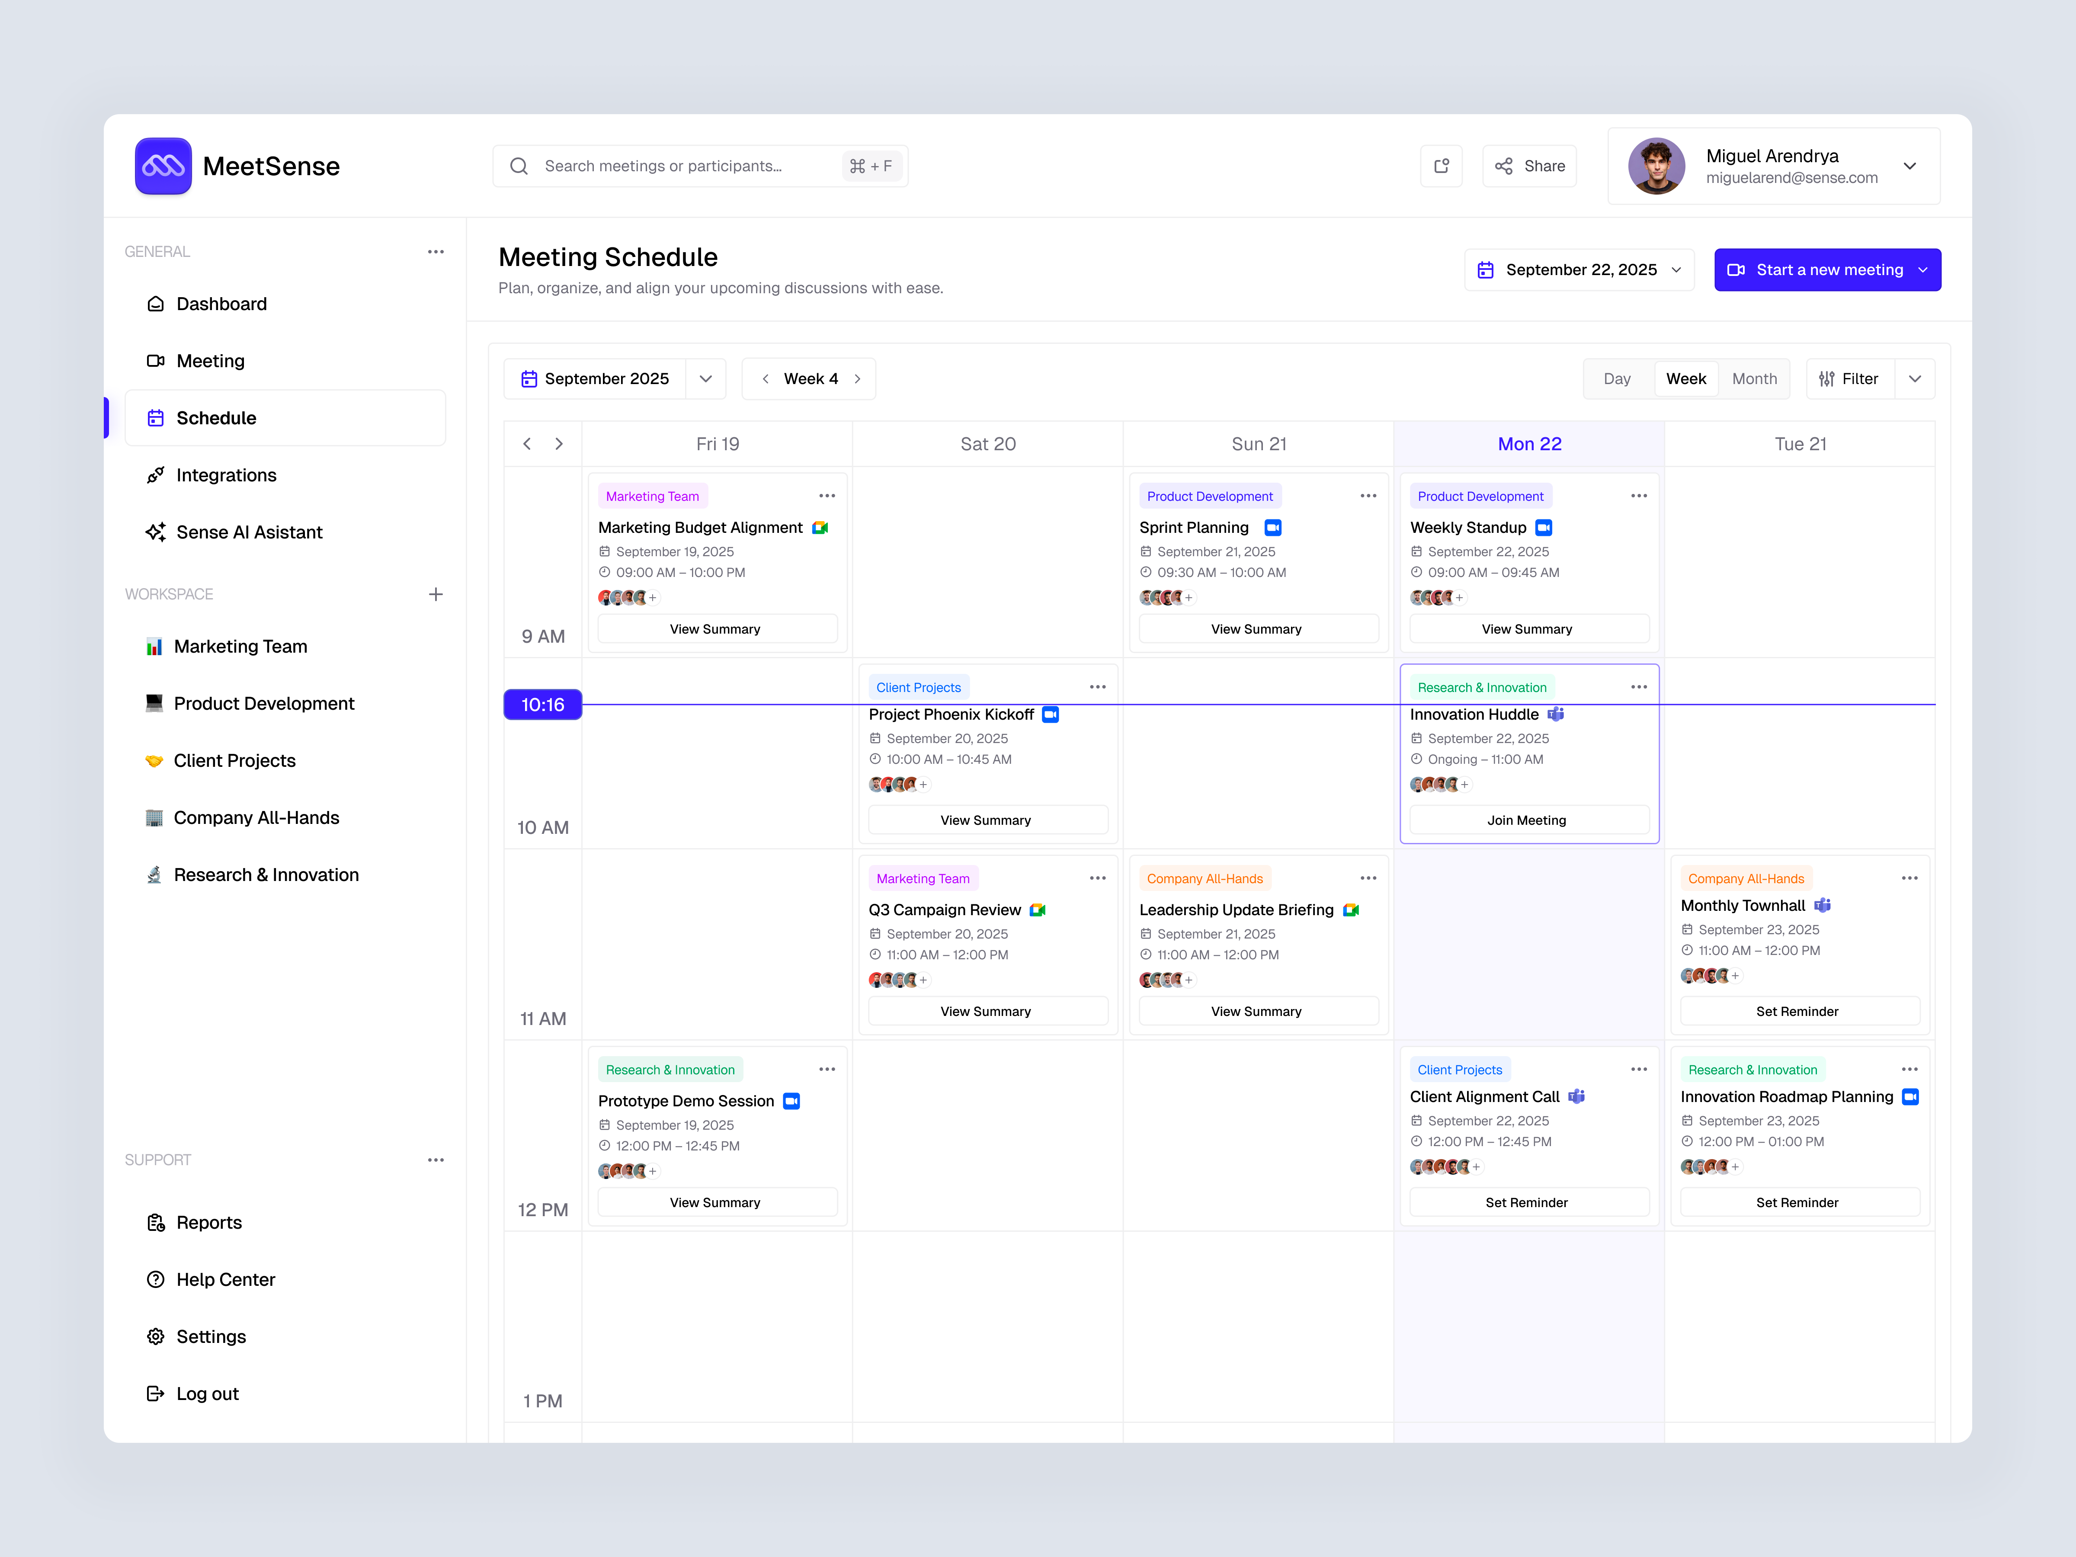Image resolution: width=2076 pixels, height=1557 pixels.
Task: Click the 10:16 current time indicator
Action: 542,705
